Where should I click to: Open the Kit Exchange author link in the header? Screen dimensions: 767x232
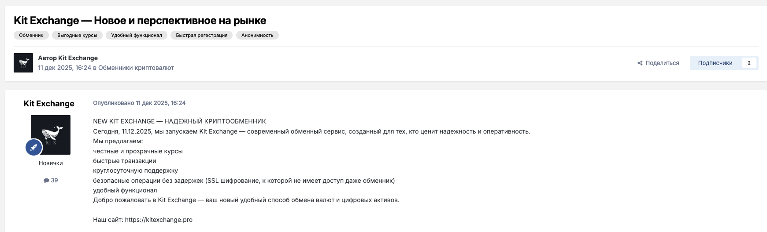point(78,58)
